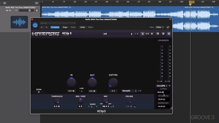The width and height of the screenshot is (219, 123).
Task: Click the Compare button
Action: click(55, 27)
